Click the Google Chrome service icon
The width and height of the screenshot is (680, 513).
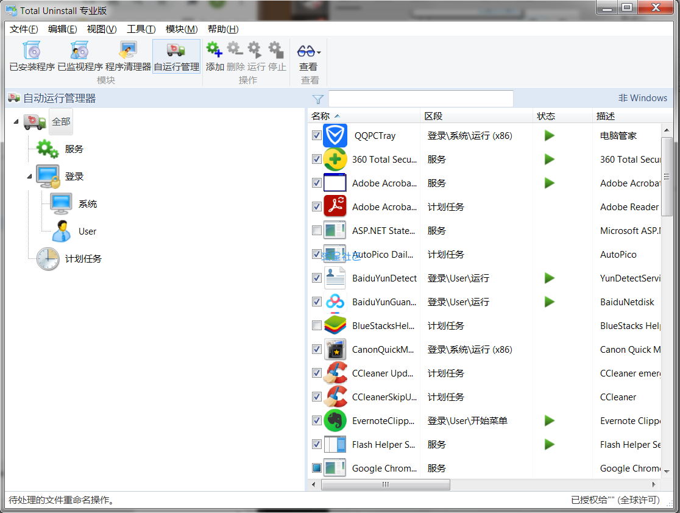click(335, 469)
